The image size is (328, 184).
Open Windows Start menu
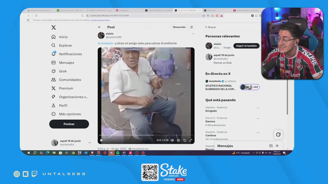point(29,153)
